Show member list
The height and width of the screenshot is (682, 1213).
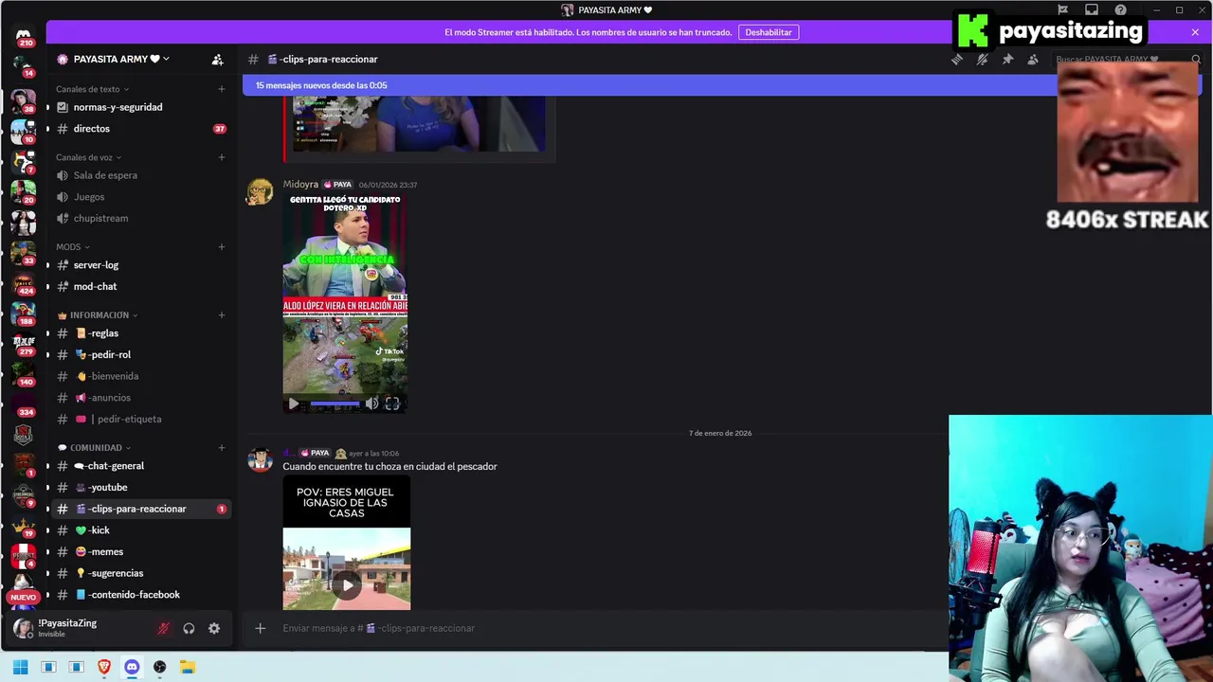click(1033, 59)
